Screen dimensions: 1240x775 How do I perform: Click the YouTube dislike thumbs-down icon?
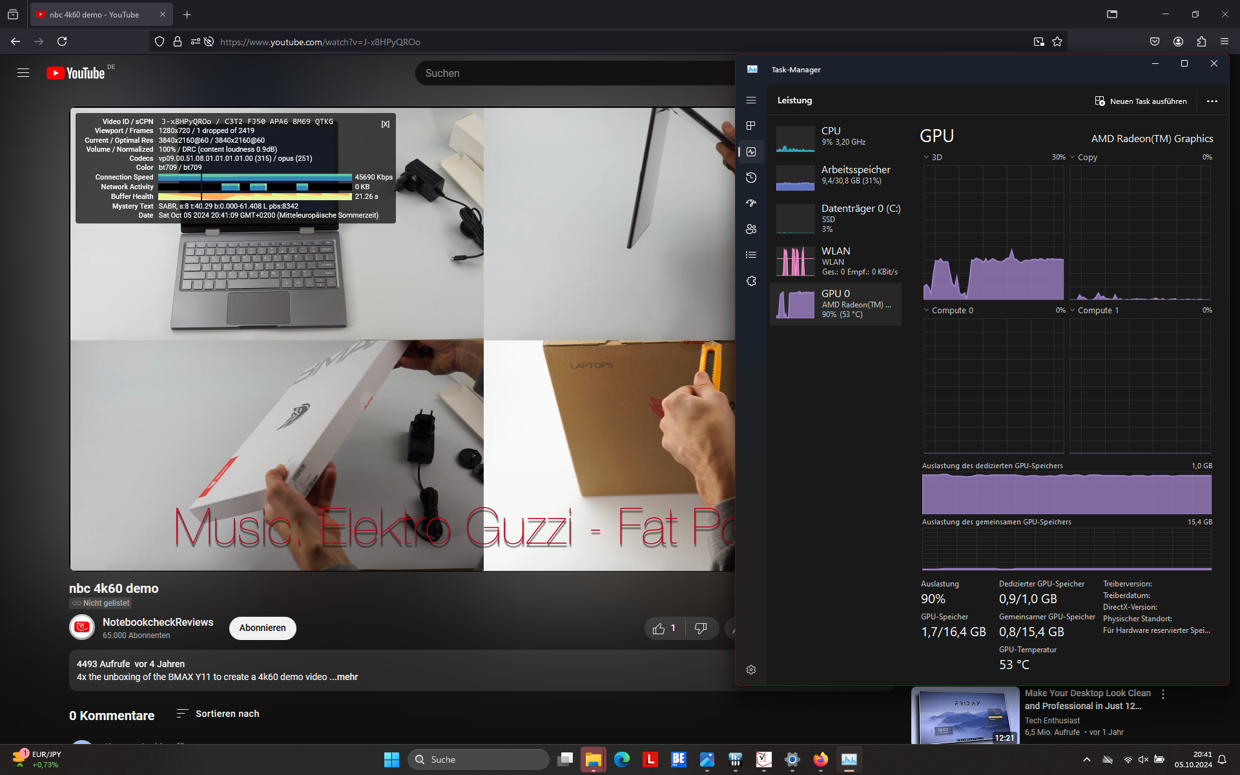(701, 628)
